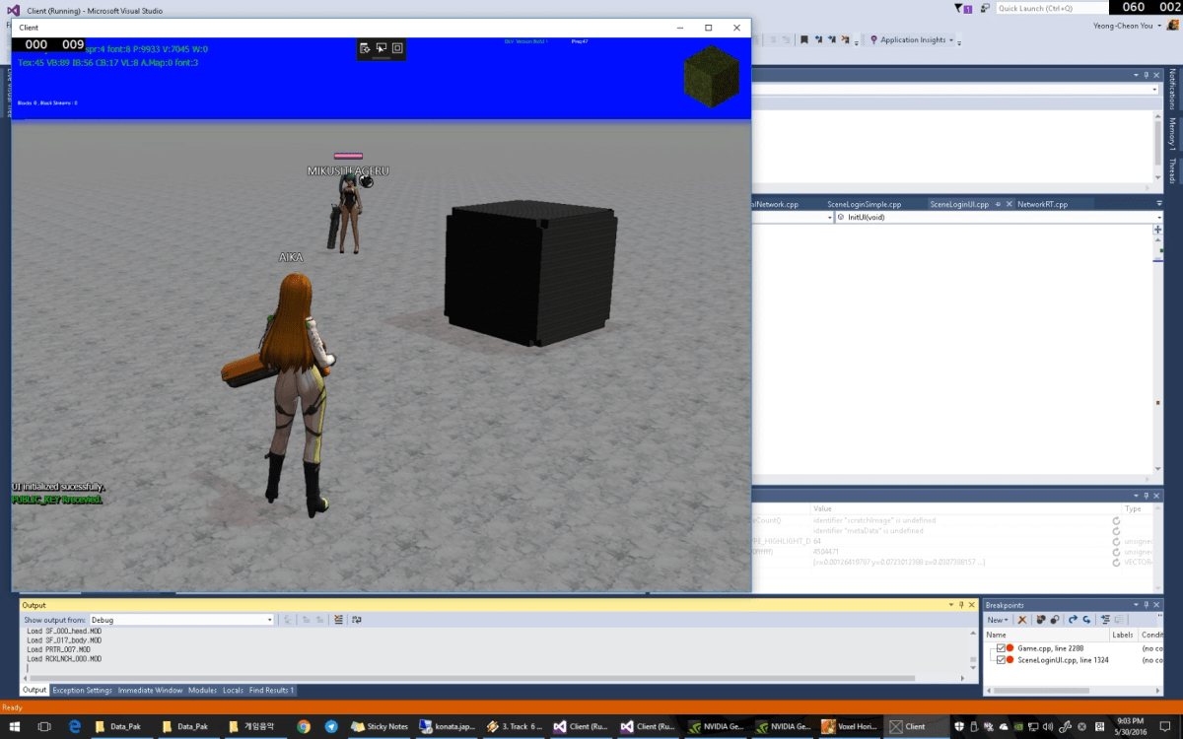Switch to the NetworkRT.cpp editor tab
The image size is (1183, 739).
[x=1044, y=204]
